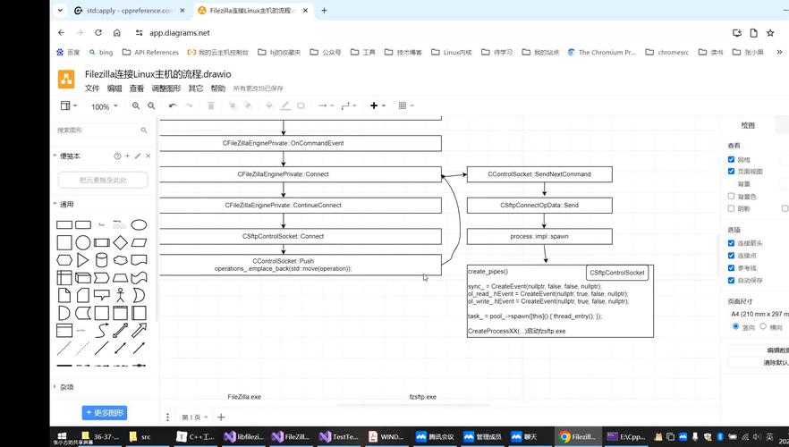This screenshot has height=447, width=789.
Task: Bookmark this page with the star icon
Action: coord(770,33)
